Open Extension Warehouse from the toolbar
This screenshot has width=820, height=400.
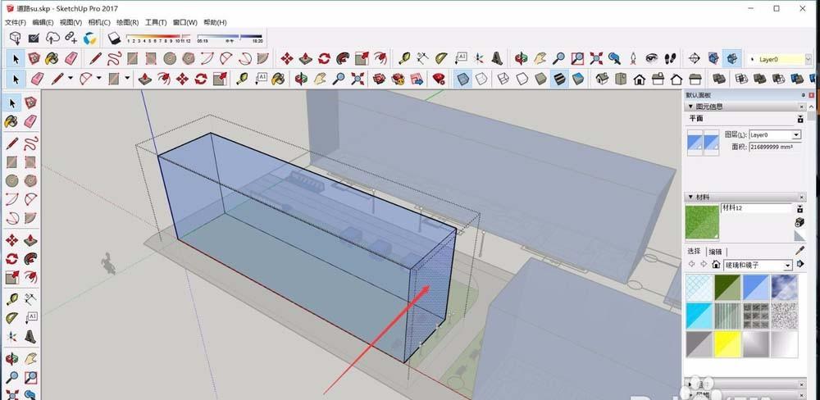tap(398, 79)
